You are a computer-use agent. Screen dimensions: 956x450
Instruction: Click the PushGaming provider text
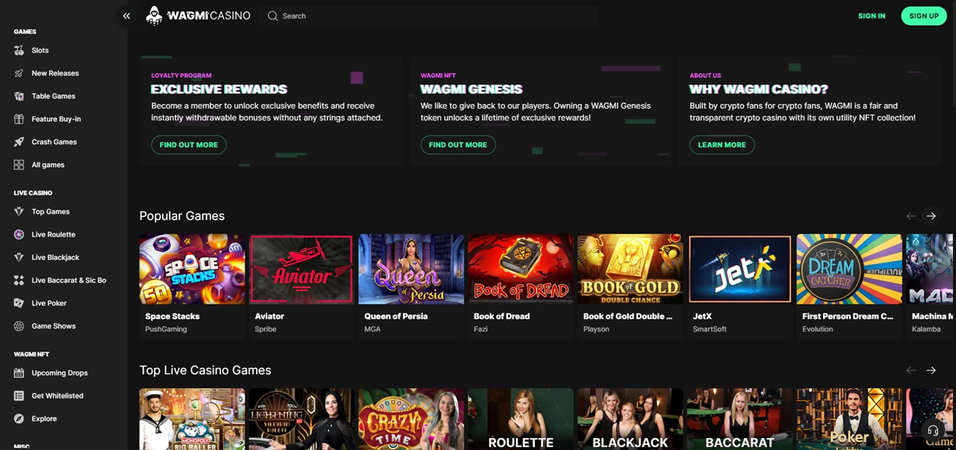[166, 329]
